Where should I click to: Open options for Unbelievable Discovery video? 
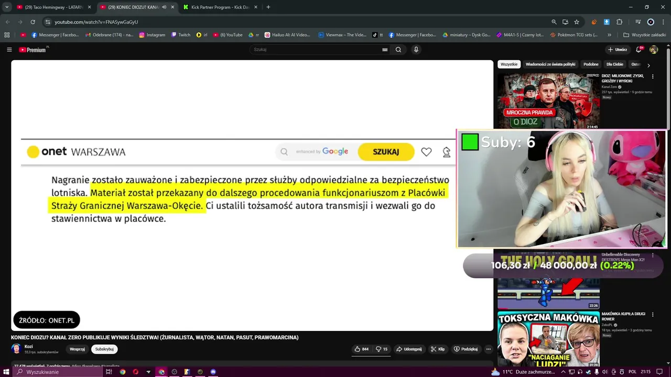pyautogui.click(x=653, y=255)
